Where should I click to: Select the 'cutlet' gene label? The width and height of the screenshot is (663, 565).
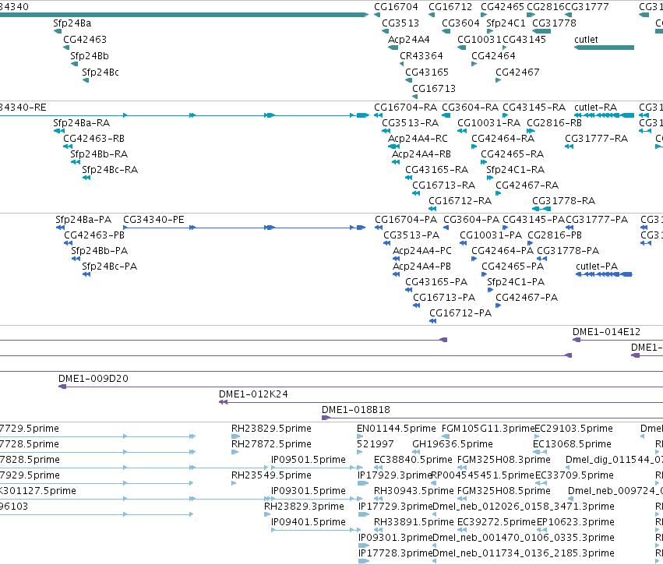pyautogui.click(x=586, y=40)
